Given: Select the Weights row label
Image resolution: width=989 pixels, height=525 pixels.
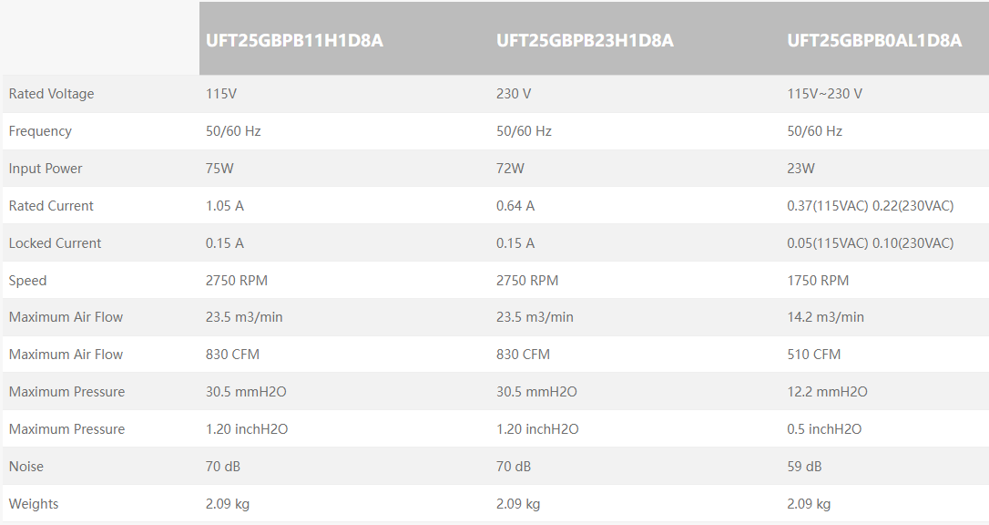Looking at the screenshot, I should pyautogui.click(x=34, y=504).
